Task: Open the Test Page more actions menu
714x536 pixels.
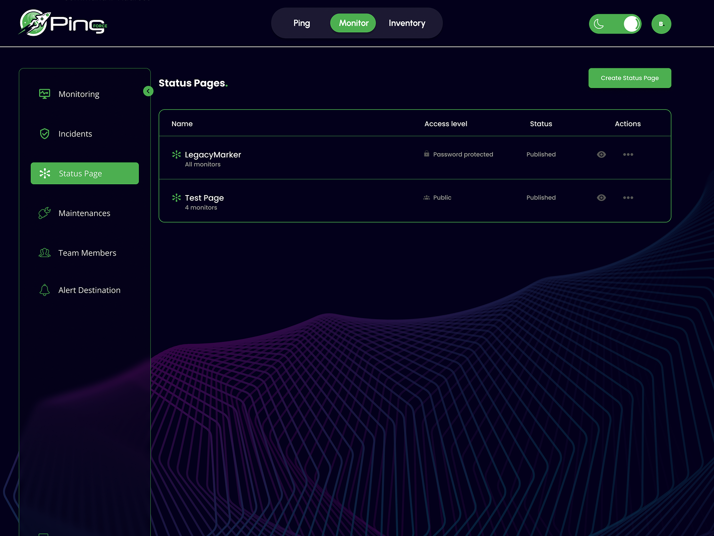Action: pyautogui.click(x=628, y=198)
